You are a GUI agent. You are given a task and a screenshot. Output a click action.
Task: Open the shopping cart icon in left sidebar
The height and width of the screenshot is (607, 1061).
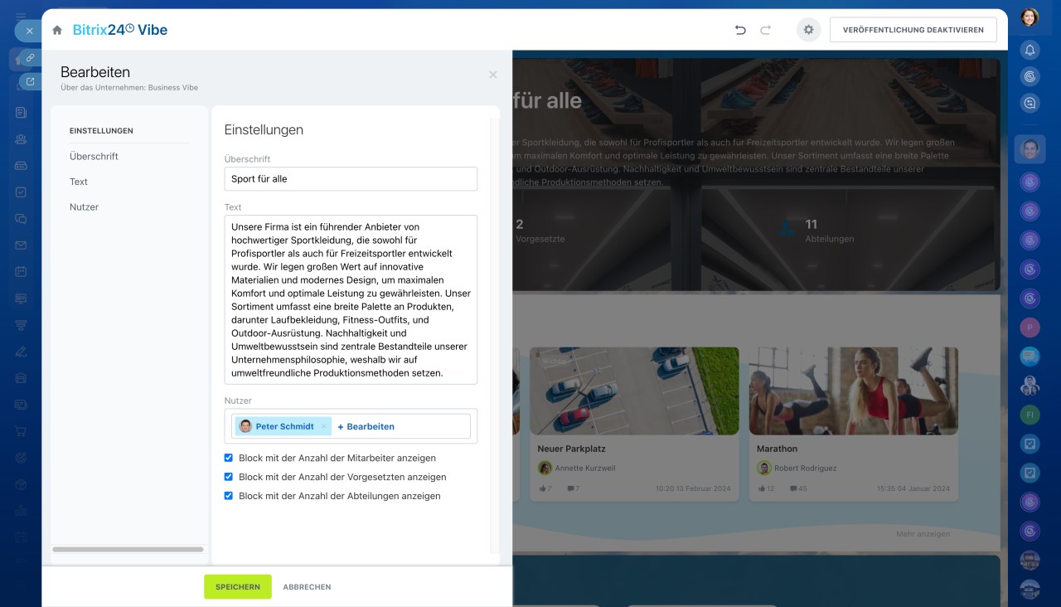click(x=21, y=431)
